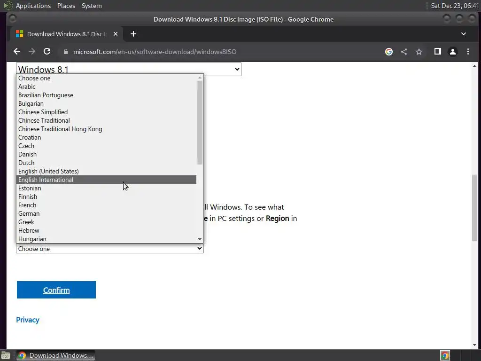Screen dimensions: 481x361
Task: Click the show desktop icon in taskbar
Action: pos(6,356)
